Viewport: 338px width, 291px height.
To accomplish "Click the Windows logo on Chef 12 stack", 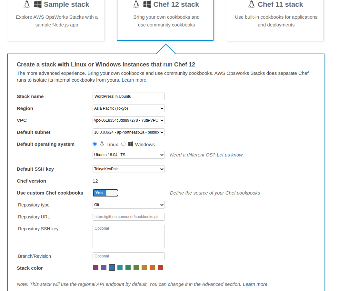I will point(147,4).
